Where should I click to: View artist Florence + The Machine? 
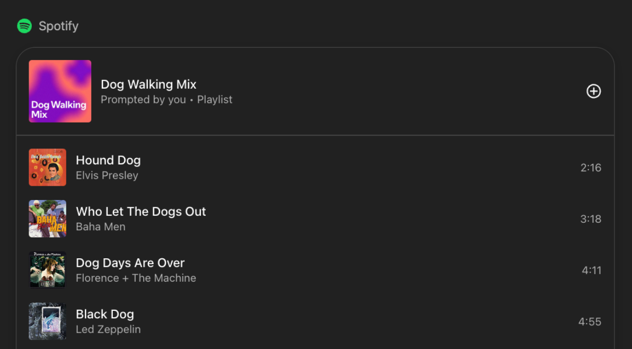click(x=136, y=278)
